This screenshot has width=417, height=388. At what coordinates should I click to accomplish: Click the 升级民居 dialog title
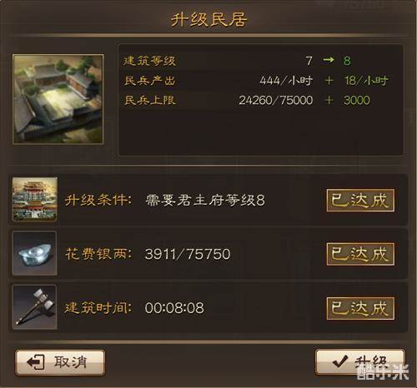pos(208,20)
